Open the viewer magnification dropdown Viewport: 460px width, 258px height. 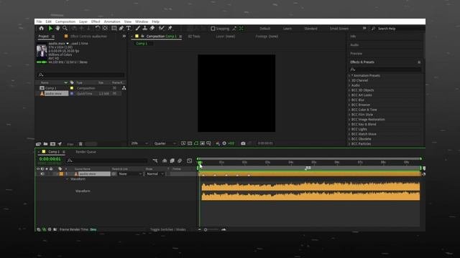(x=139, y=143)
